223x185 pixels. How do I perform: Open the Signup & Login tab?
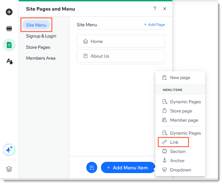41,36
